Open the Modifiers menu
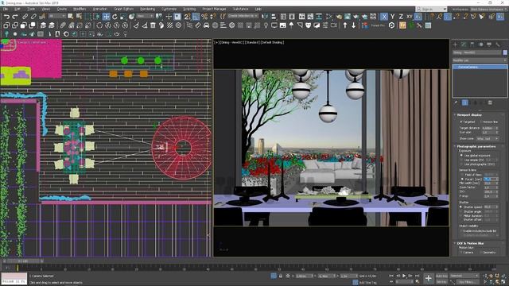Image resolution: width=509 pixels, height=286 pixels. (x=80, y=9)
